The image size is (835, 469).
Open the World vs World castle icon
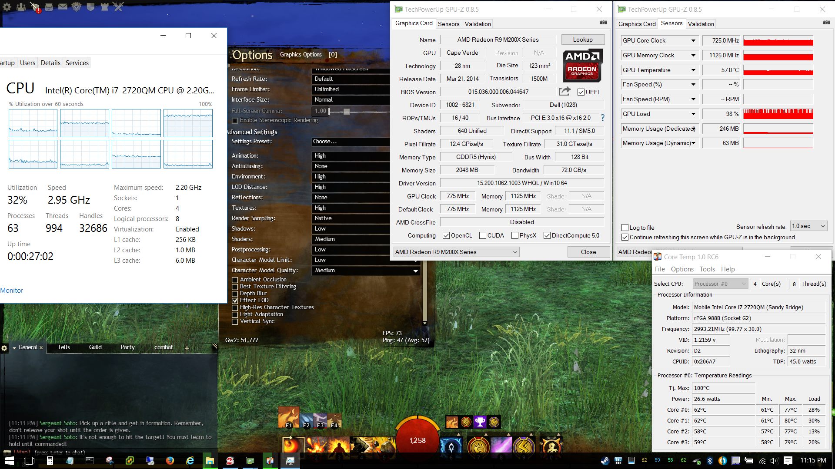(104, 7)
